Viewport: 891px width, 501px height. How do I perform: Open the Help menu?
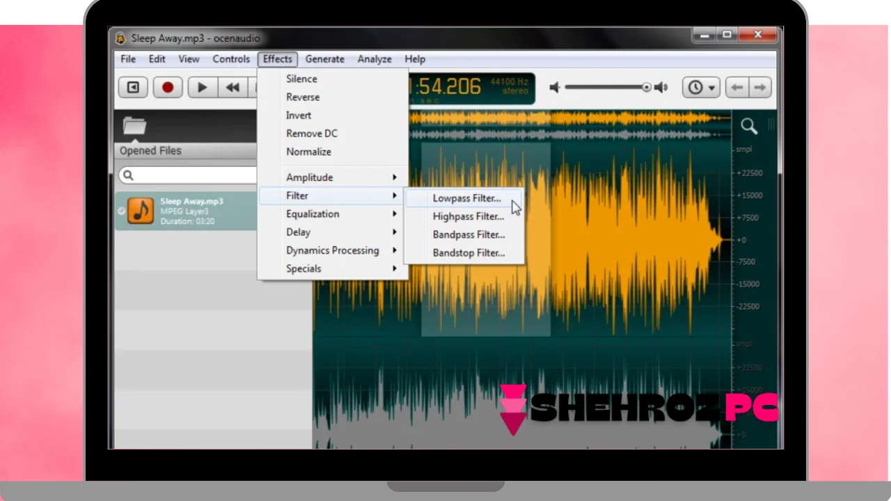(415, 59)
